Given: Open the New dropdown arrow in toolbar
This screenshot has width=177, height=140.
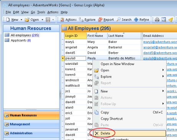Looking at the screenshot, I should click(x=22, y=20).
